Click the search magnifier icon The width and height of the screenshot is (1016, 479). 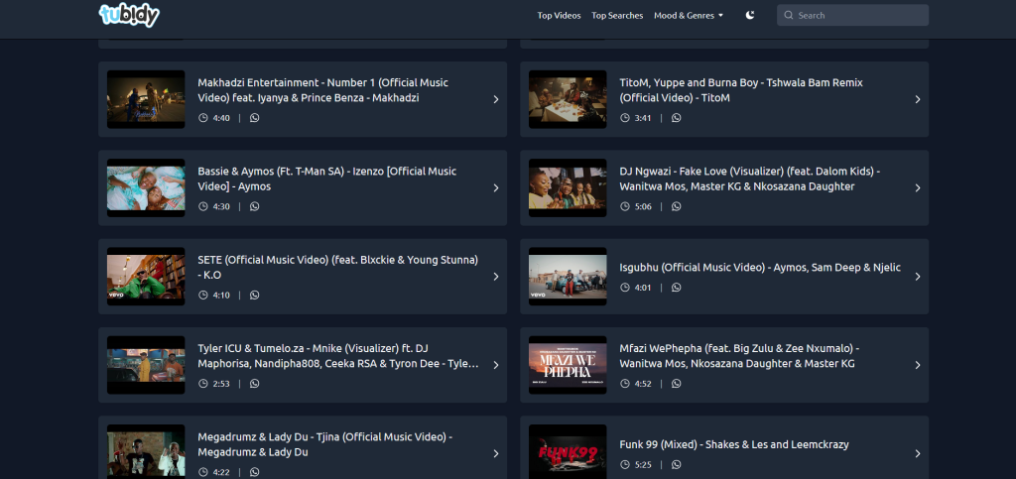[x=789, y=15]
